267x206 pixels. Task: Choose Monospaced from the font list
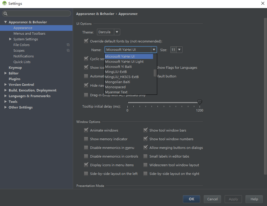coord(115,87)
